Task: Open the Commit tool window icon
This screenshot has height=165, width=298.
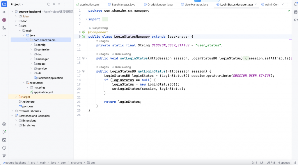Action: (x=4, y=12)
